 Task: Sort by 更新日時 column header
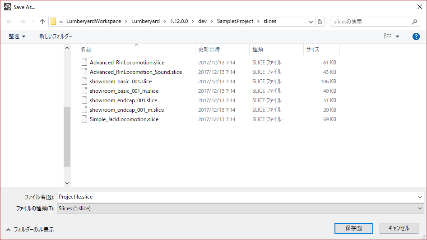point(209,50)
